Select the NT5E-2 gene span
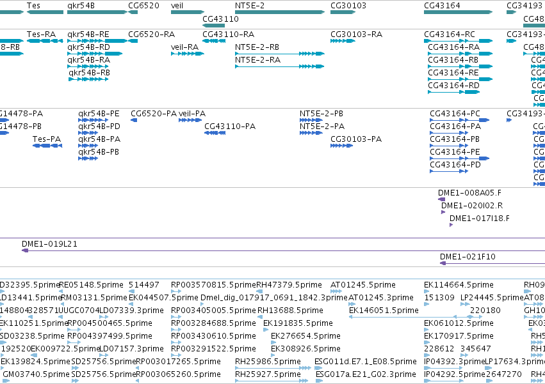The image size is (545, 384). (280, 12)
